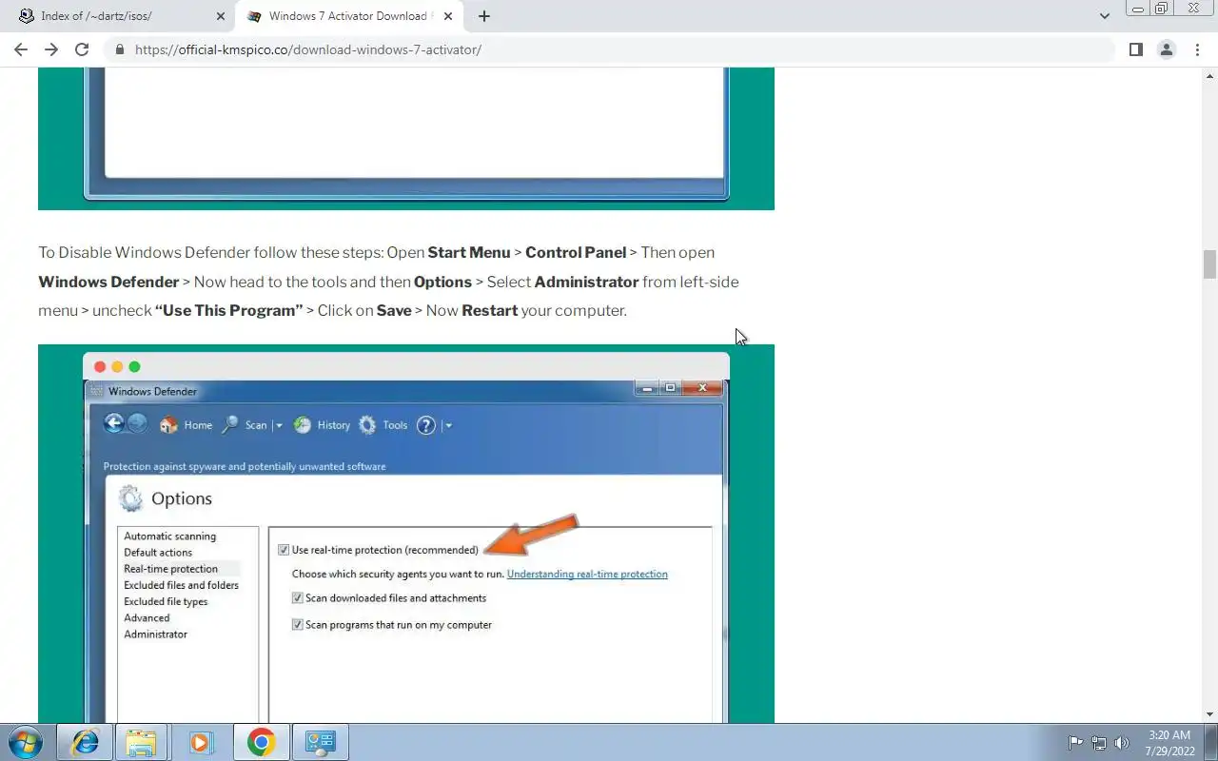Toggle Scan programs that run on my computer
1218x761 pixels.
click(x=298, y=625)
